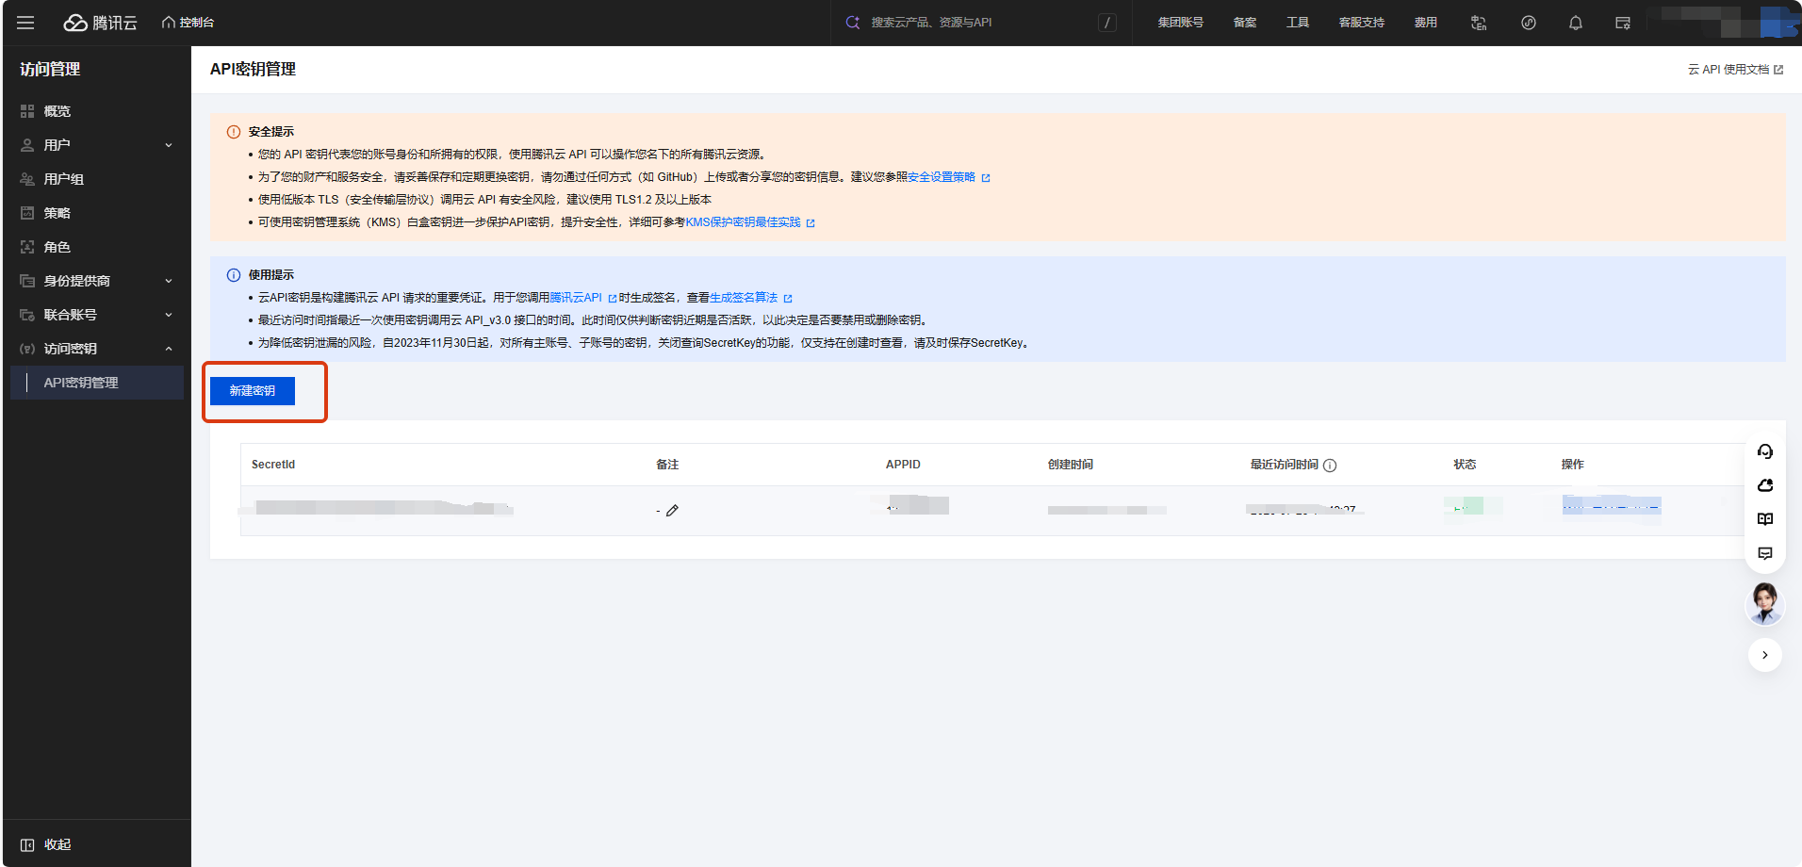Open the 腾讯云API link
Viewport: 1802px width, 867px height.
pos(575,298)
